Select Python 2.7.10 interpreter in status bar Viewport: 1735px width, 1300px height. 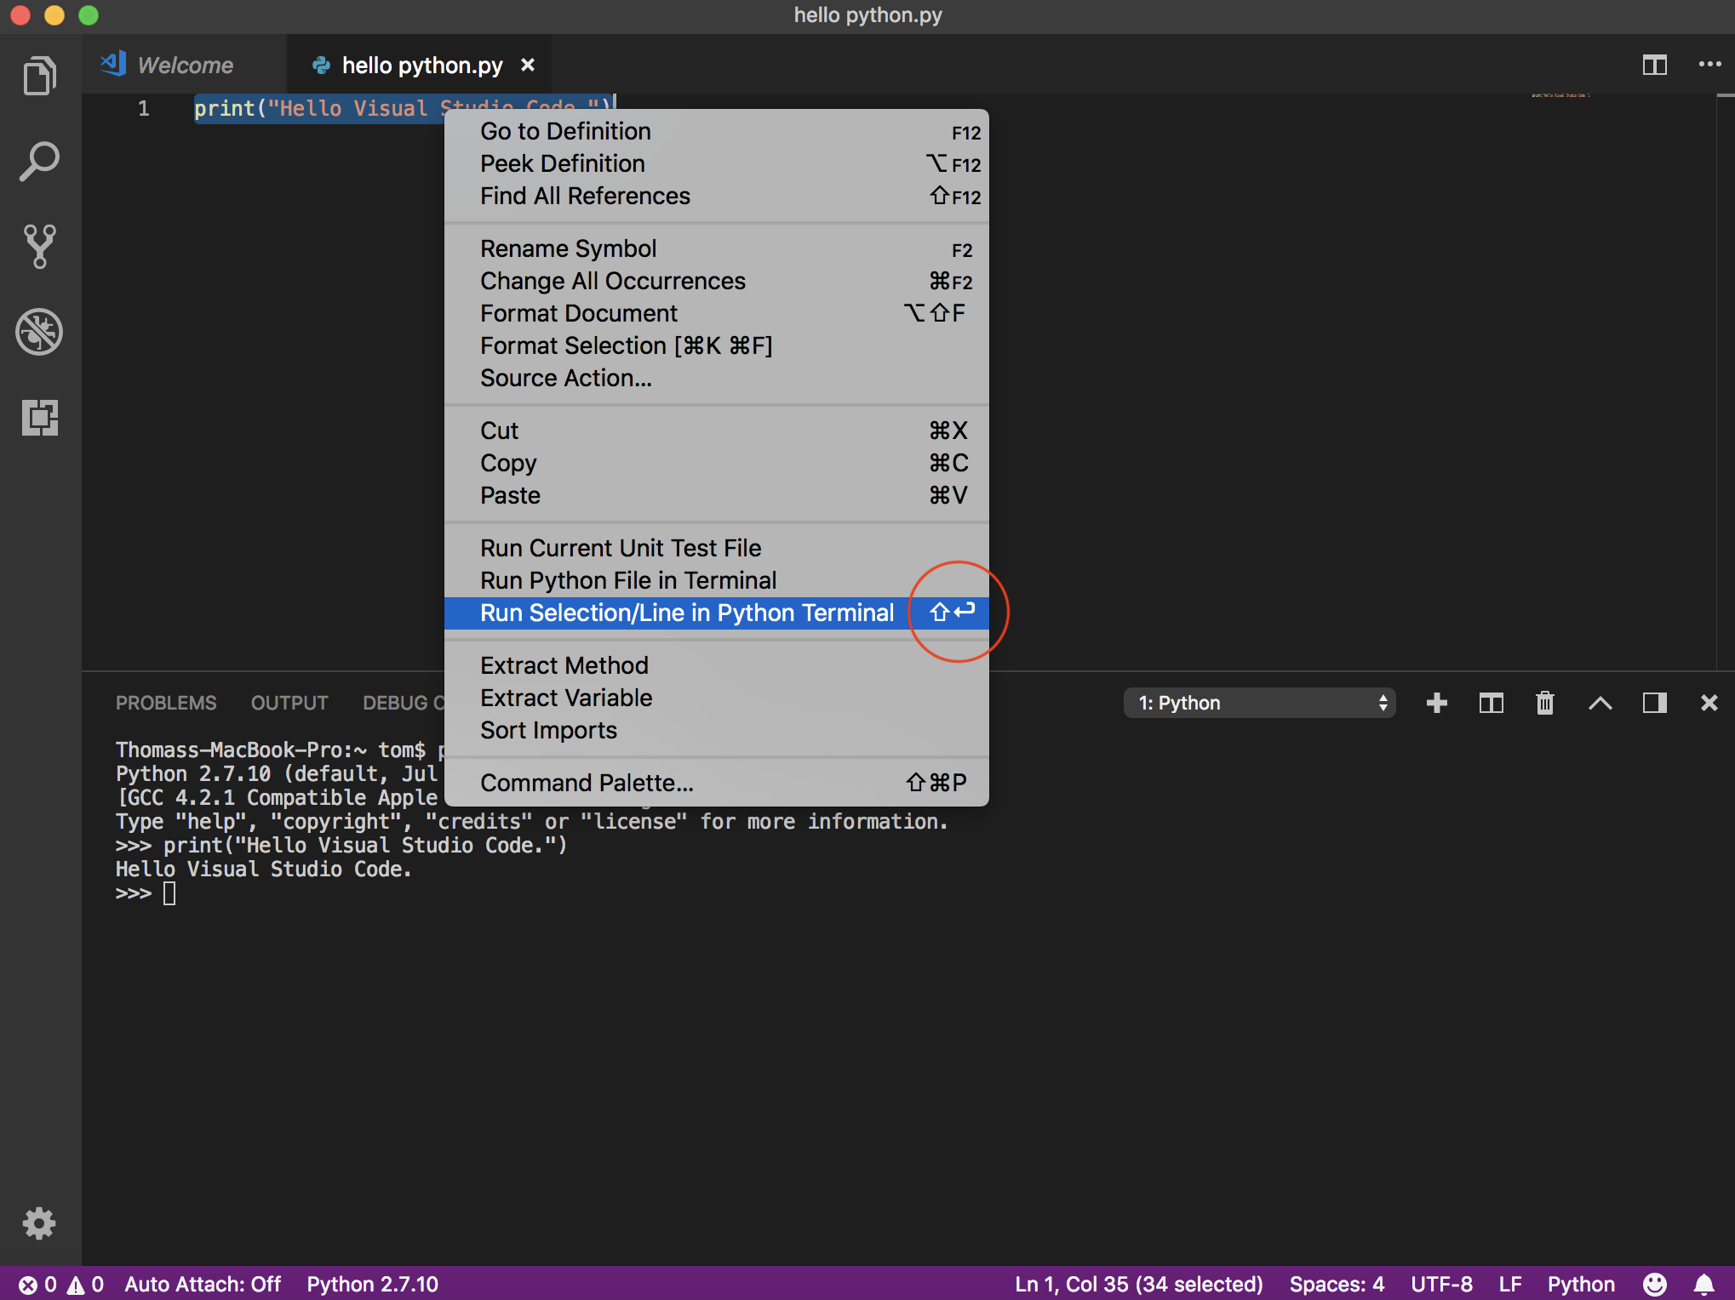tap(373, 1284)
